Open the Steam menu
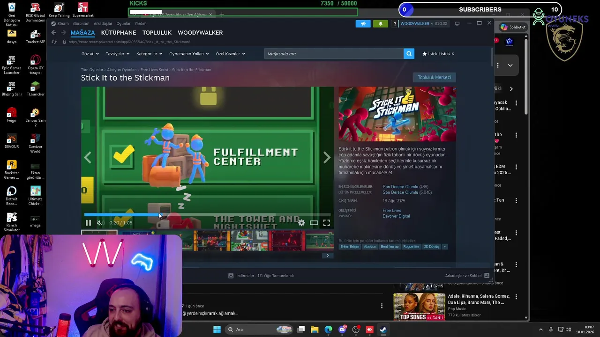Viewport: 600px width, 337px height. (x=60, y=23)
